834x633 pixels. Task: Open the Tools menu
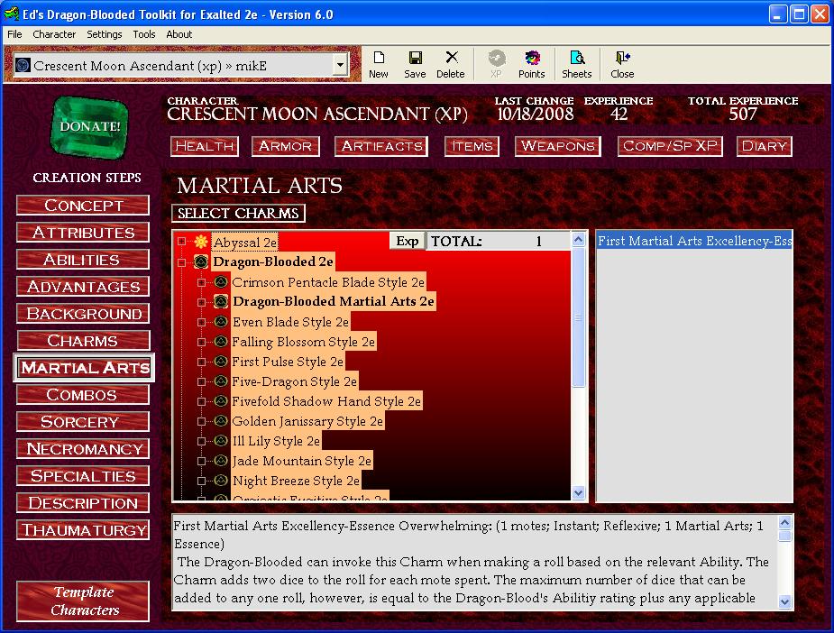tap(144, 34)
